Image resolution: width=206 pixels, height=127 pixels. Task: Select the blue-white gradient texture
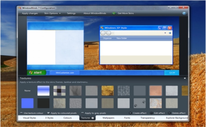43,91
